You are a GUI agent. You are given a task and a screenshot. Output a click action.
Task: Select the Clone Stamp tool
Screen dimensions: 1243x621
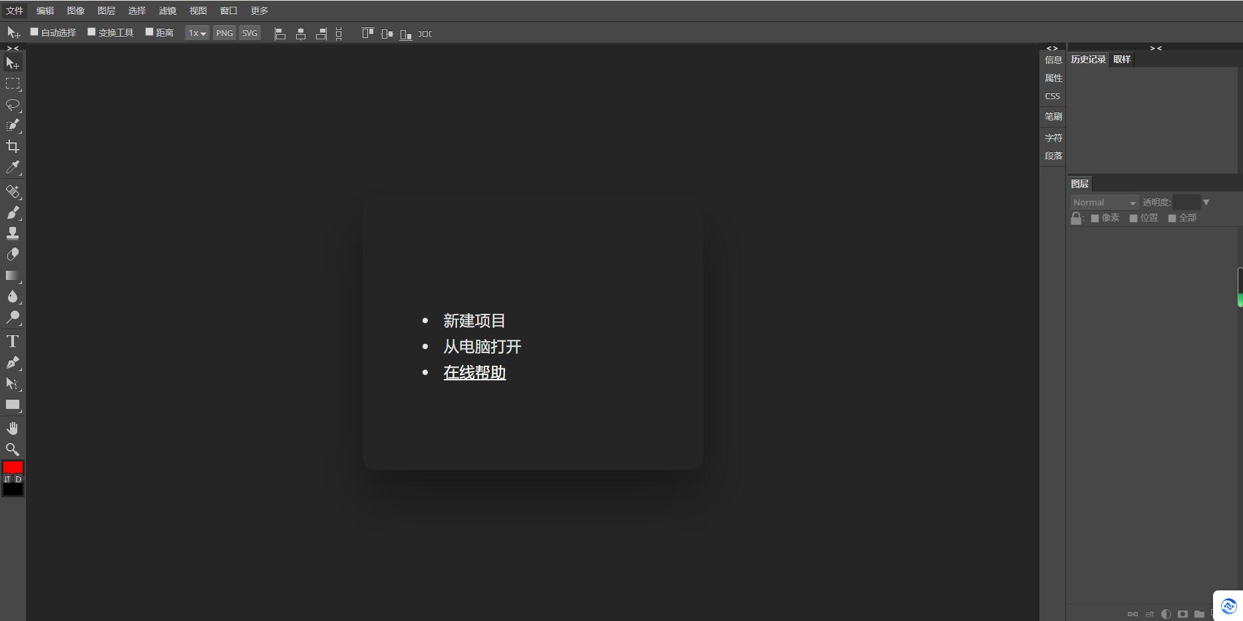(13, 232)
